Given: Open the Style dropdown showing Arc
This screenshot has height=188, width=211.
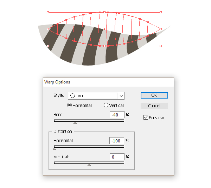Looking at the screenshot, I should coord(96,95).
